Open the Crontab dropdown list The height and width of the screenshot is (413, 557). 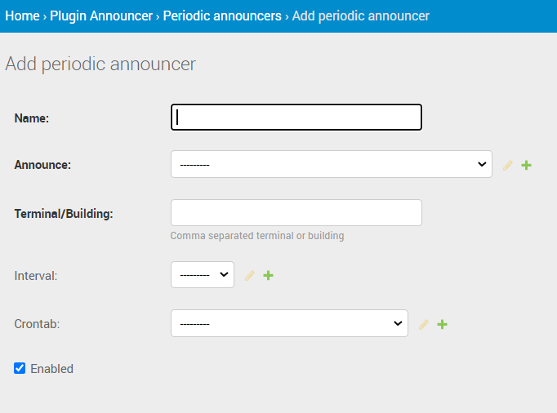[x=289, y=323]
